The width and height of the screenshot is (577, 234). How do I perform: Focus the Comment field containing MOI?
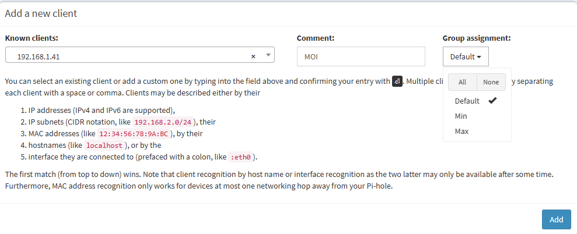[361, 57]
